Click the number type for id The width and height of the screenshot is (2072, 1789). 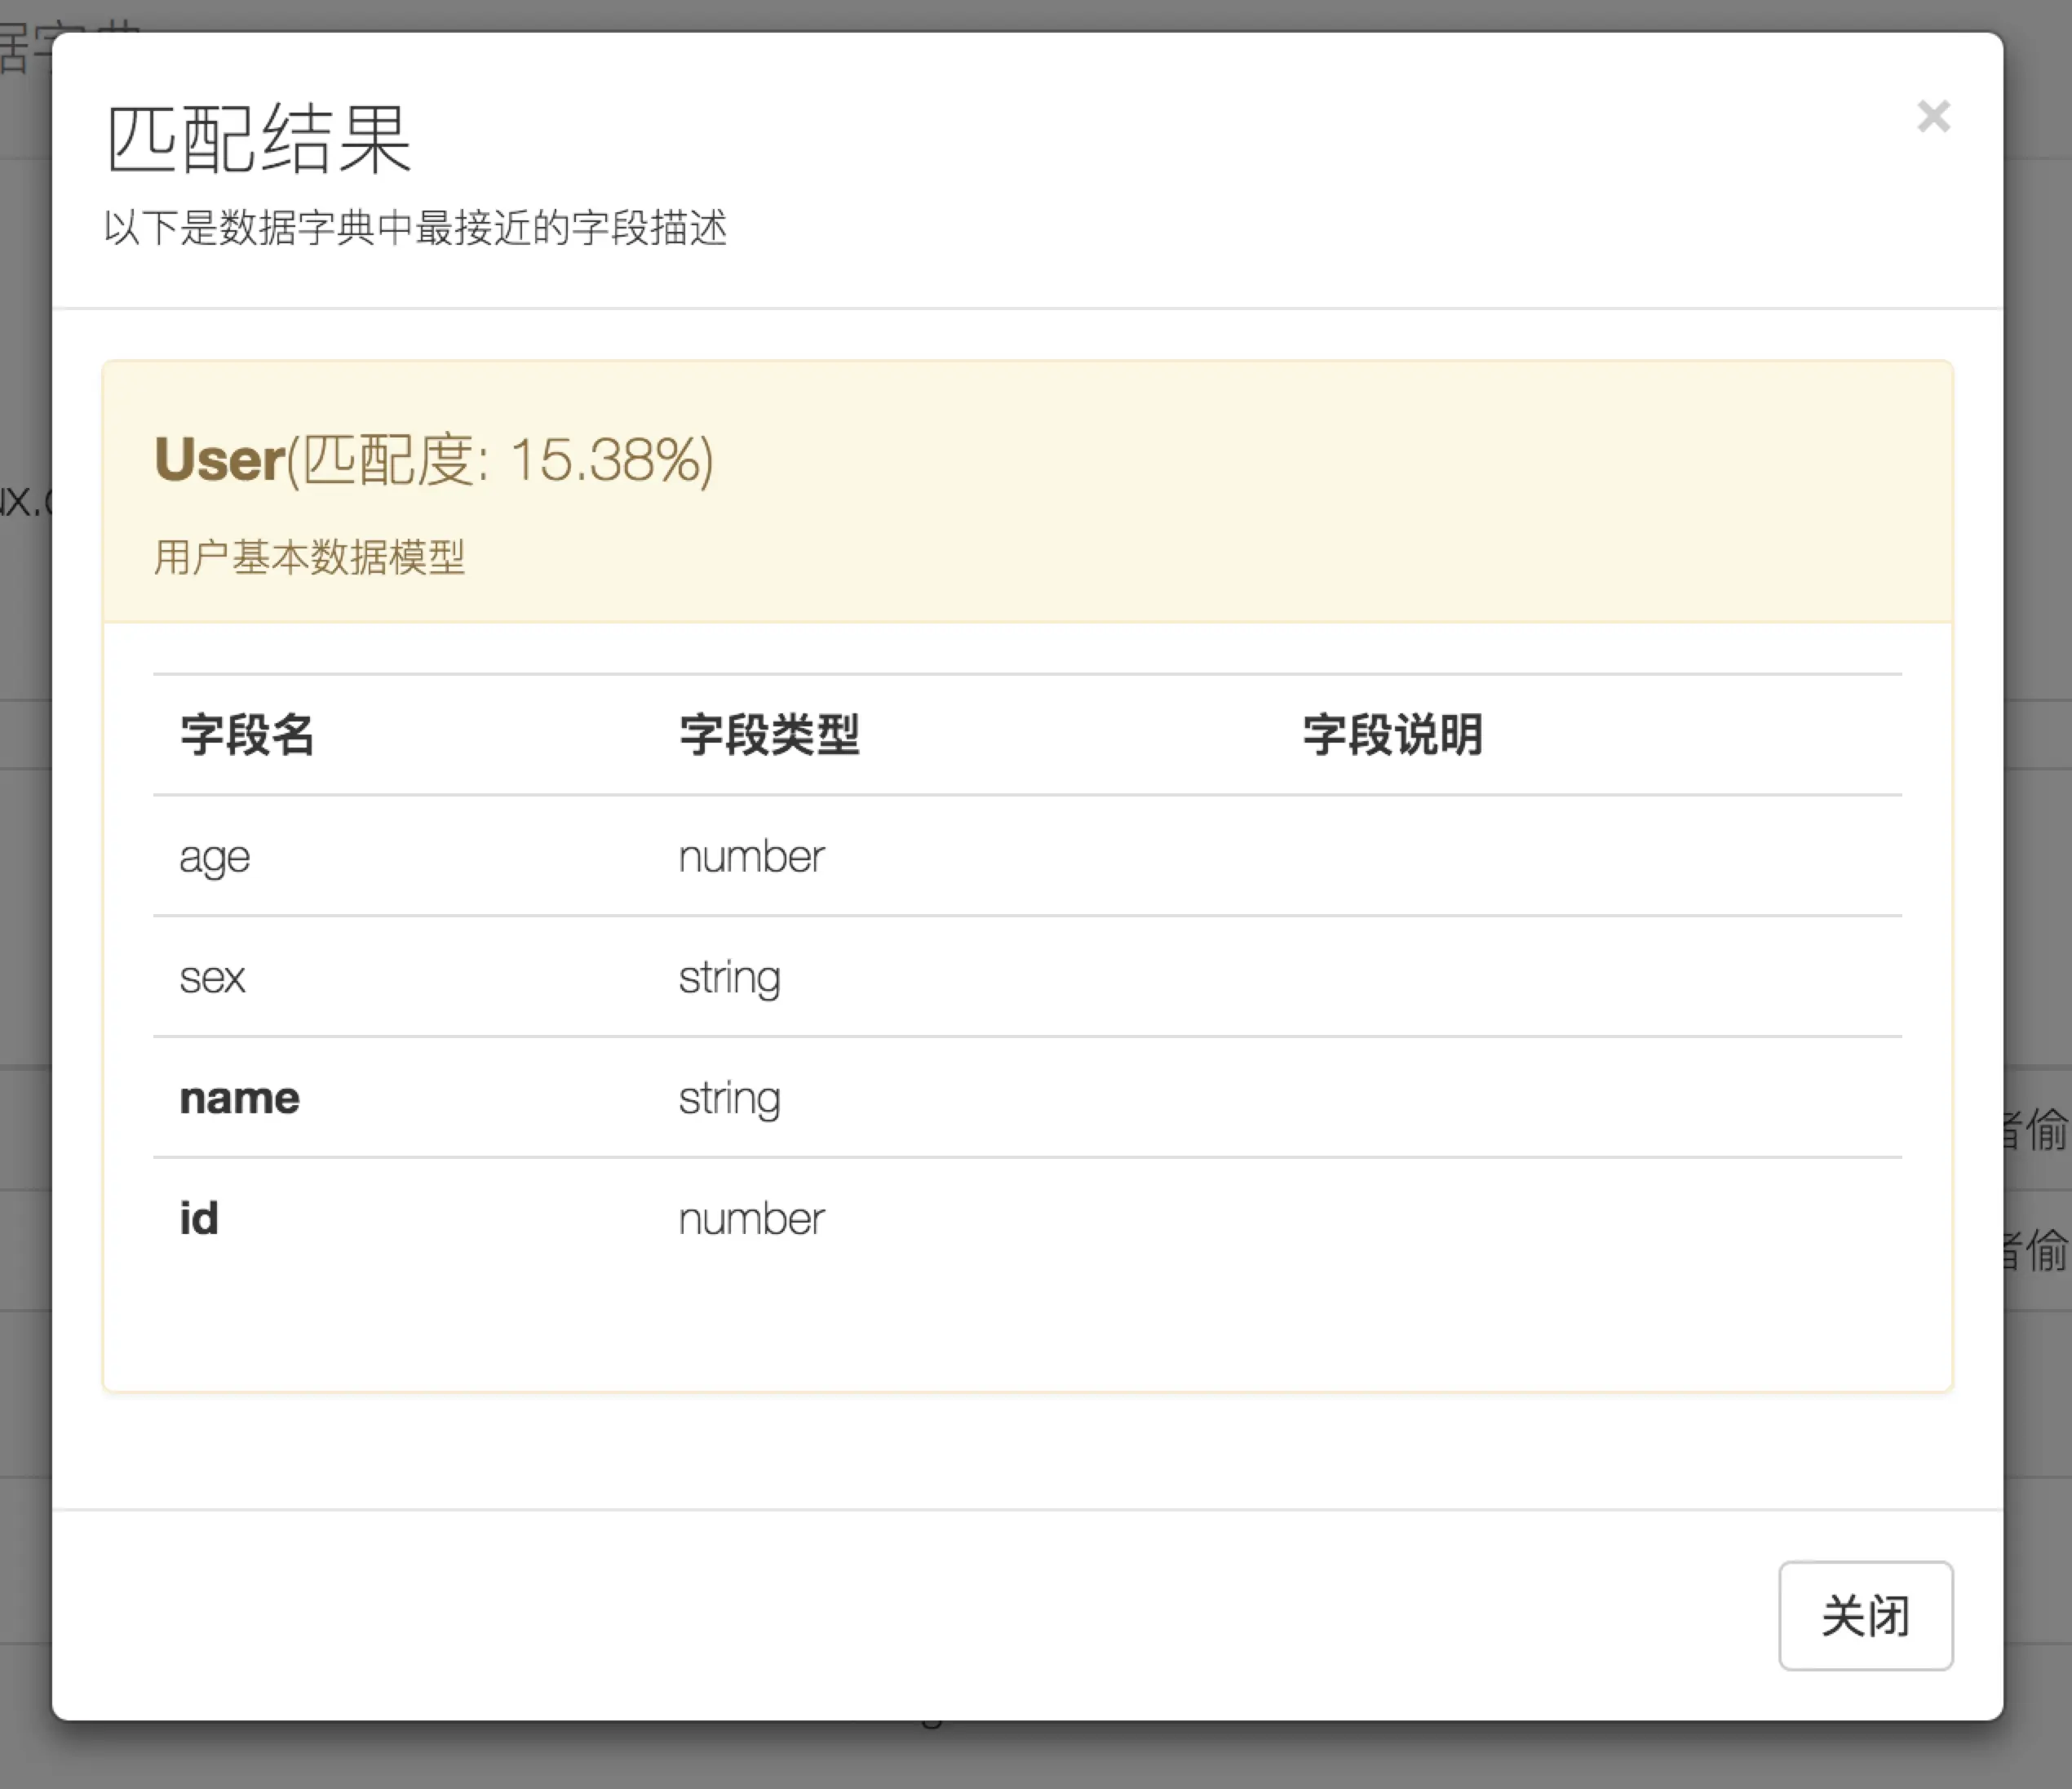[751, 1219]
